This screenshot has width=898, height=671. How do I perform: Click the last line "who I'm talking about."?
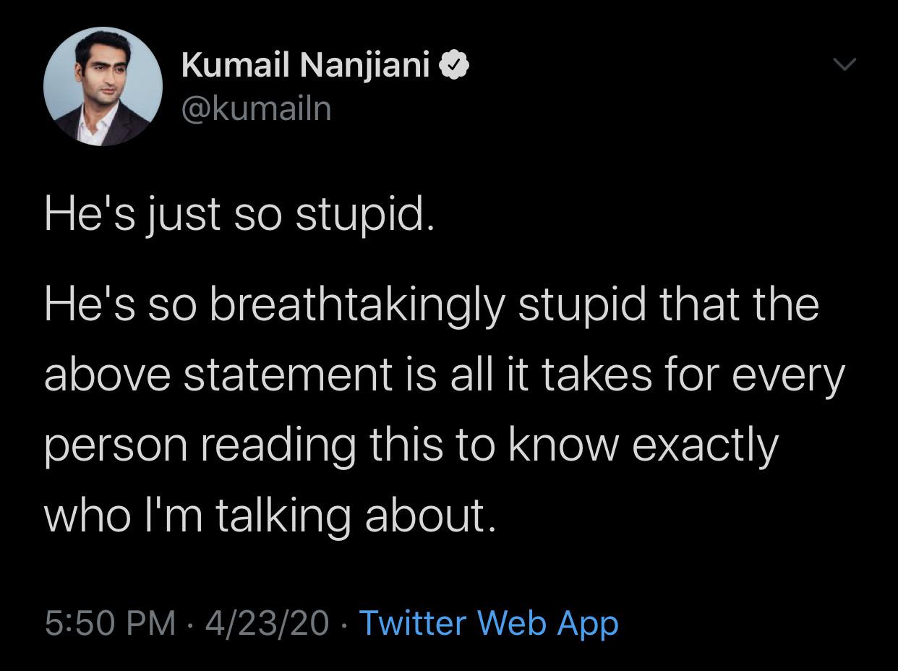270,514
